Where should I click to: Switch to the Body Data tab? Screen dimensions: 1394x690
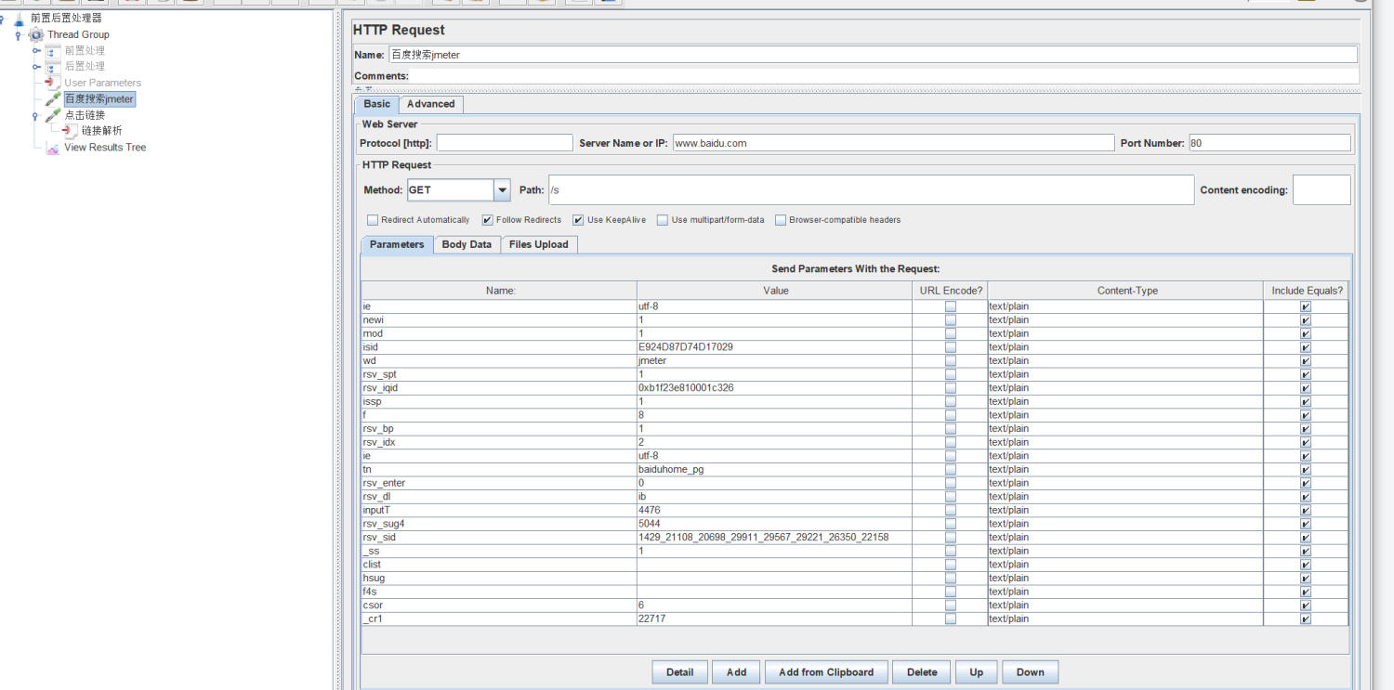[x=467, y=244]
